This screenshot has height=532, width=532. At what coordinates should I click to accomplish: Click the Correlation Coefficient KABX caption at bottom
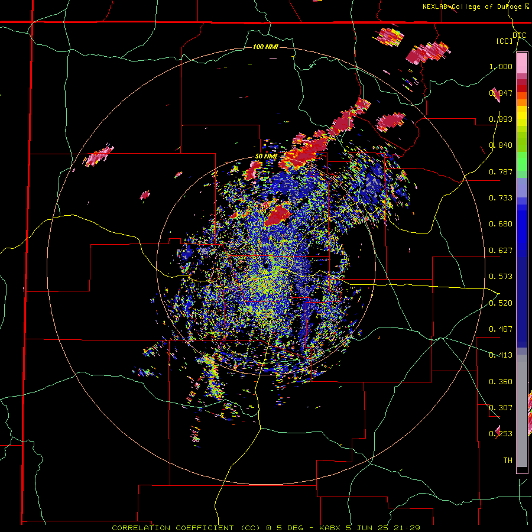[x=265, y=528]
